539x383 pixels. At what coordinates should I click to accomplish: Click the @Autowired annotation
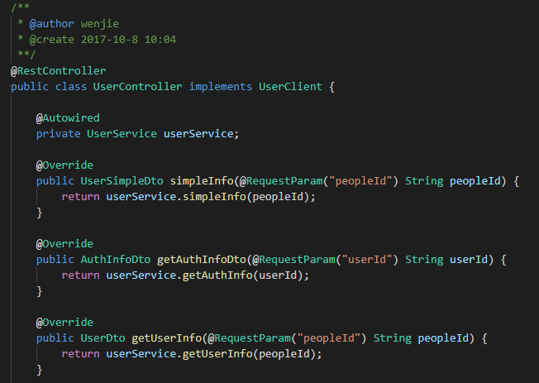(x=68, y=118)
